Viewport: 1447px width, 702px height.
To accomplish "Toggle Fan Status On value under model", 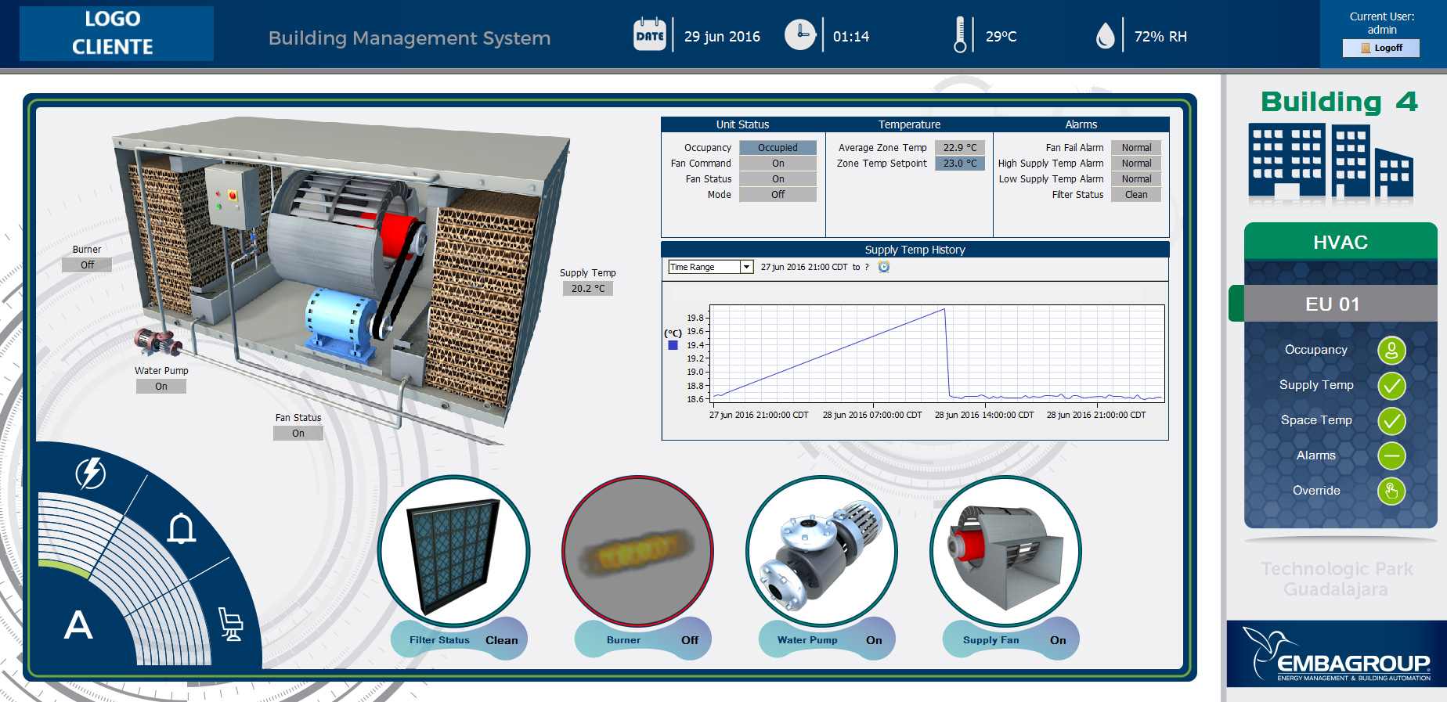I will coord(298,434).
